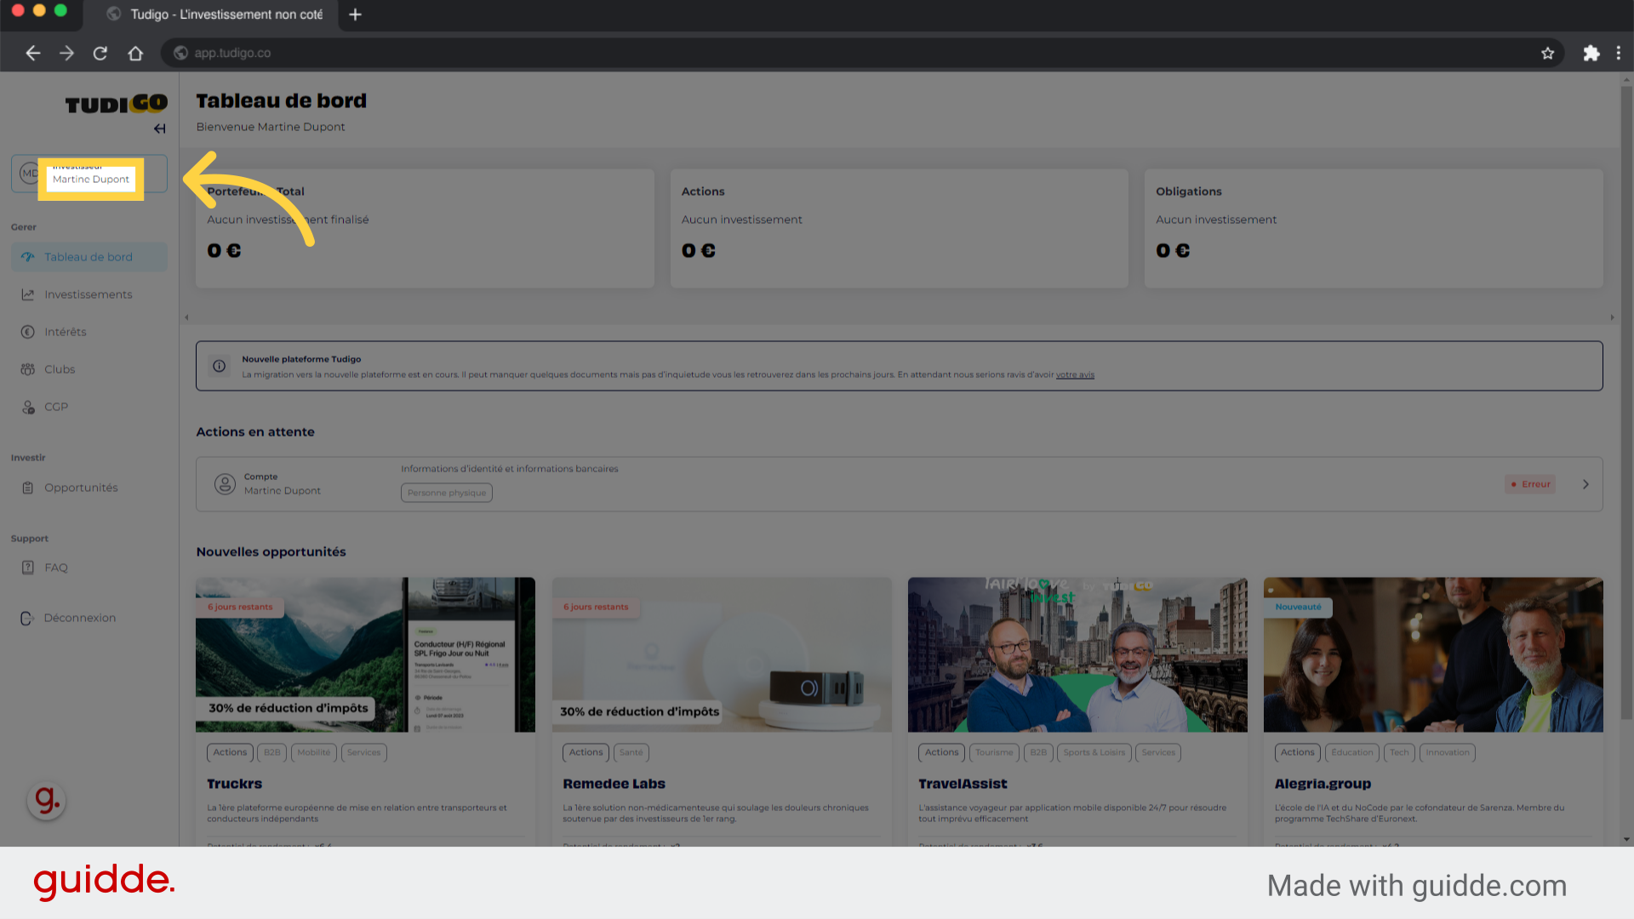Click the Innovation tag on Alegria.group
This screenshot has width=1634, height=919.
click(x=1448, y=752)
